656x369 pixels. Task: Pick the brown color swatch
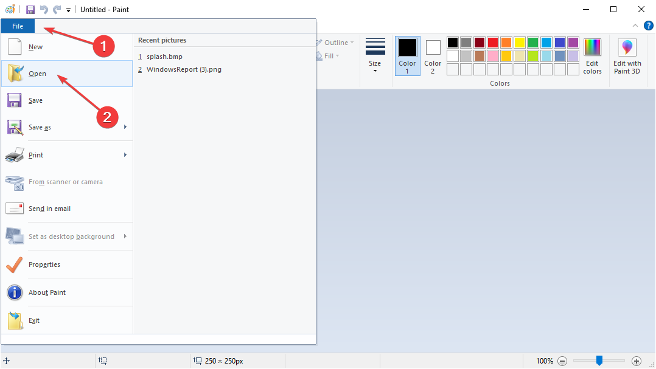tap(480, 56)
